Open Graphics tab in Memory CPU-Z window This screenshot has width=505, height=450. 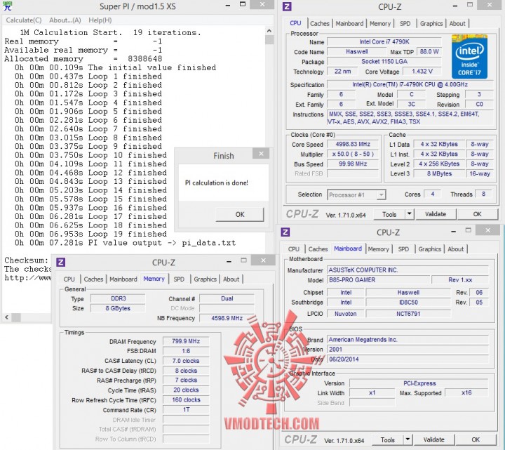205,279
